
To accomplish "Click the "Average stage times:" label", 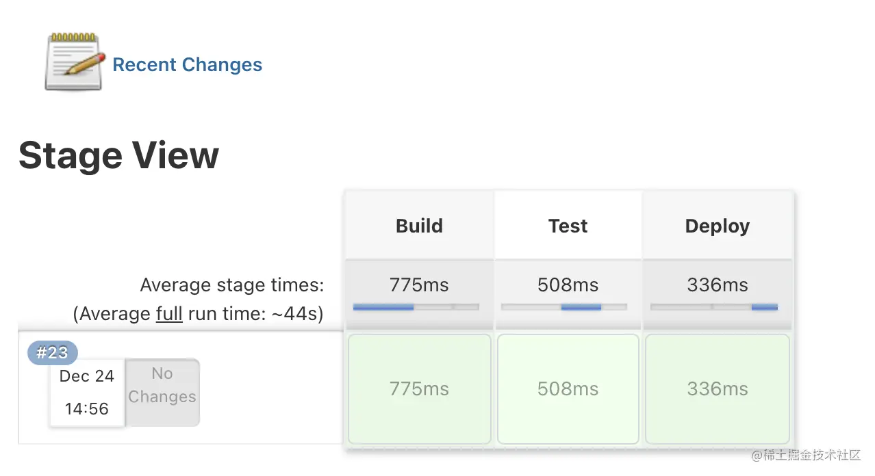I will (x=231, y=285).
